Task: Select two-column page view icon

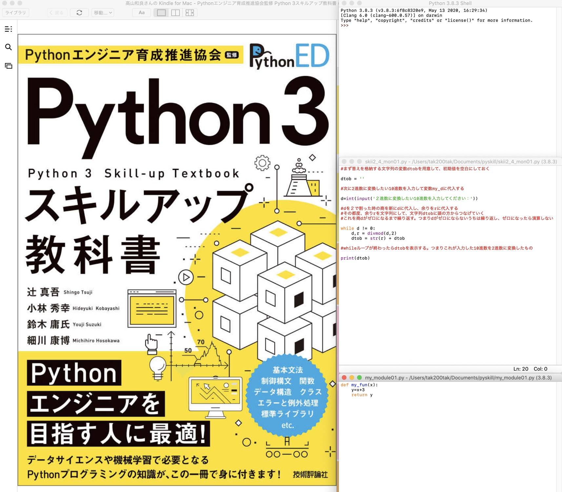Action: [x=175, y=13]
